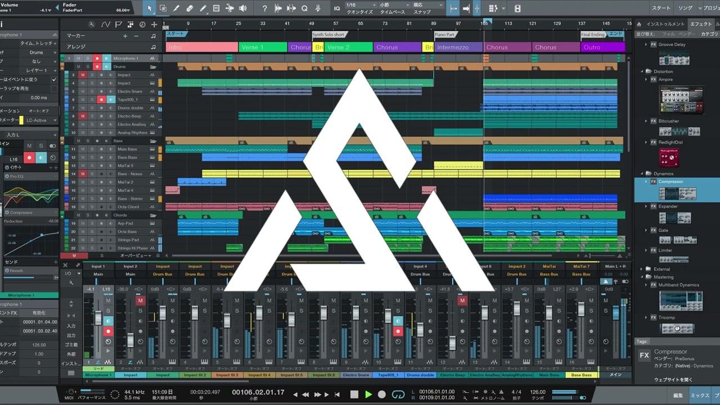This screenshot has height=405, width=720.
Task: Unmute the Electro Beep track
Action: tap(83, 116)
